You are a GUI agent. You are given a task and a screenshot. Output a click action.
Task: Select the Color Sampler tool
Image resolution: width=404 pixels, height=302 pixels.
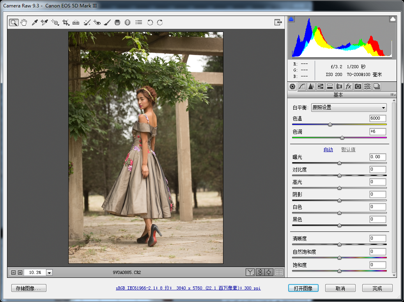tap(44, 22)
